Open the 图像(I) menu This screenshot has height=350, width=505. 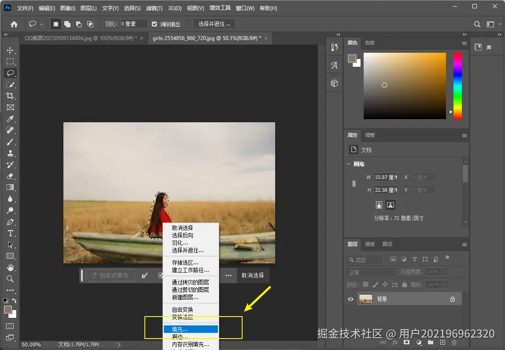tap(68, 8)
